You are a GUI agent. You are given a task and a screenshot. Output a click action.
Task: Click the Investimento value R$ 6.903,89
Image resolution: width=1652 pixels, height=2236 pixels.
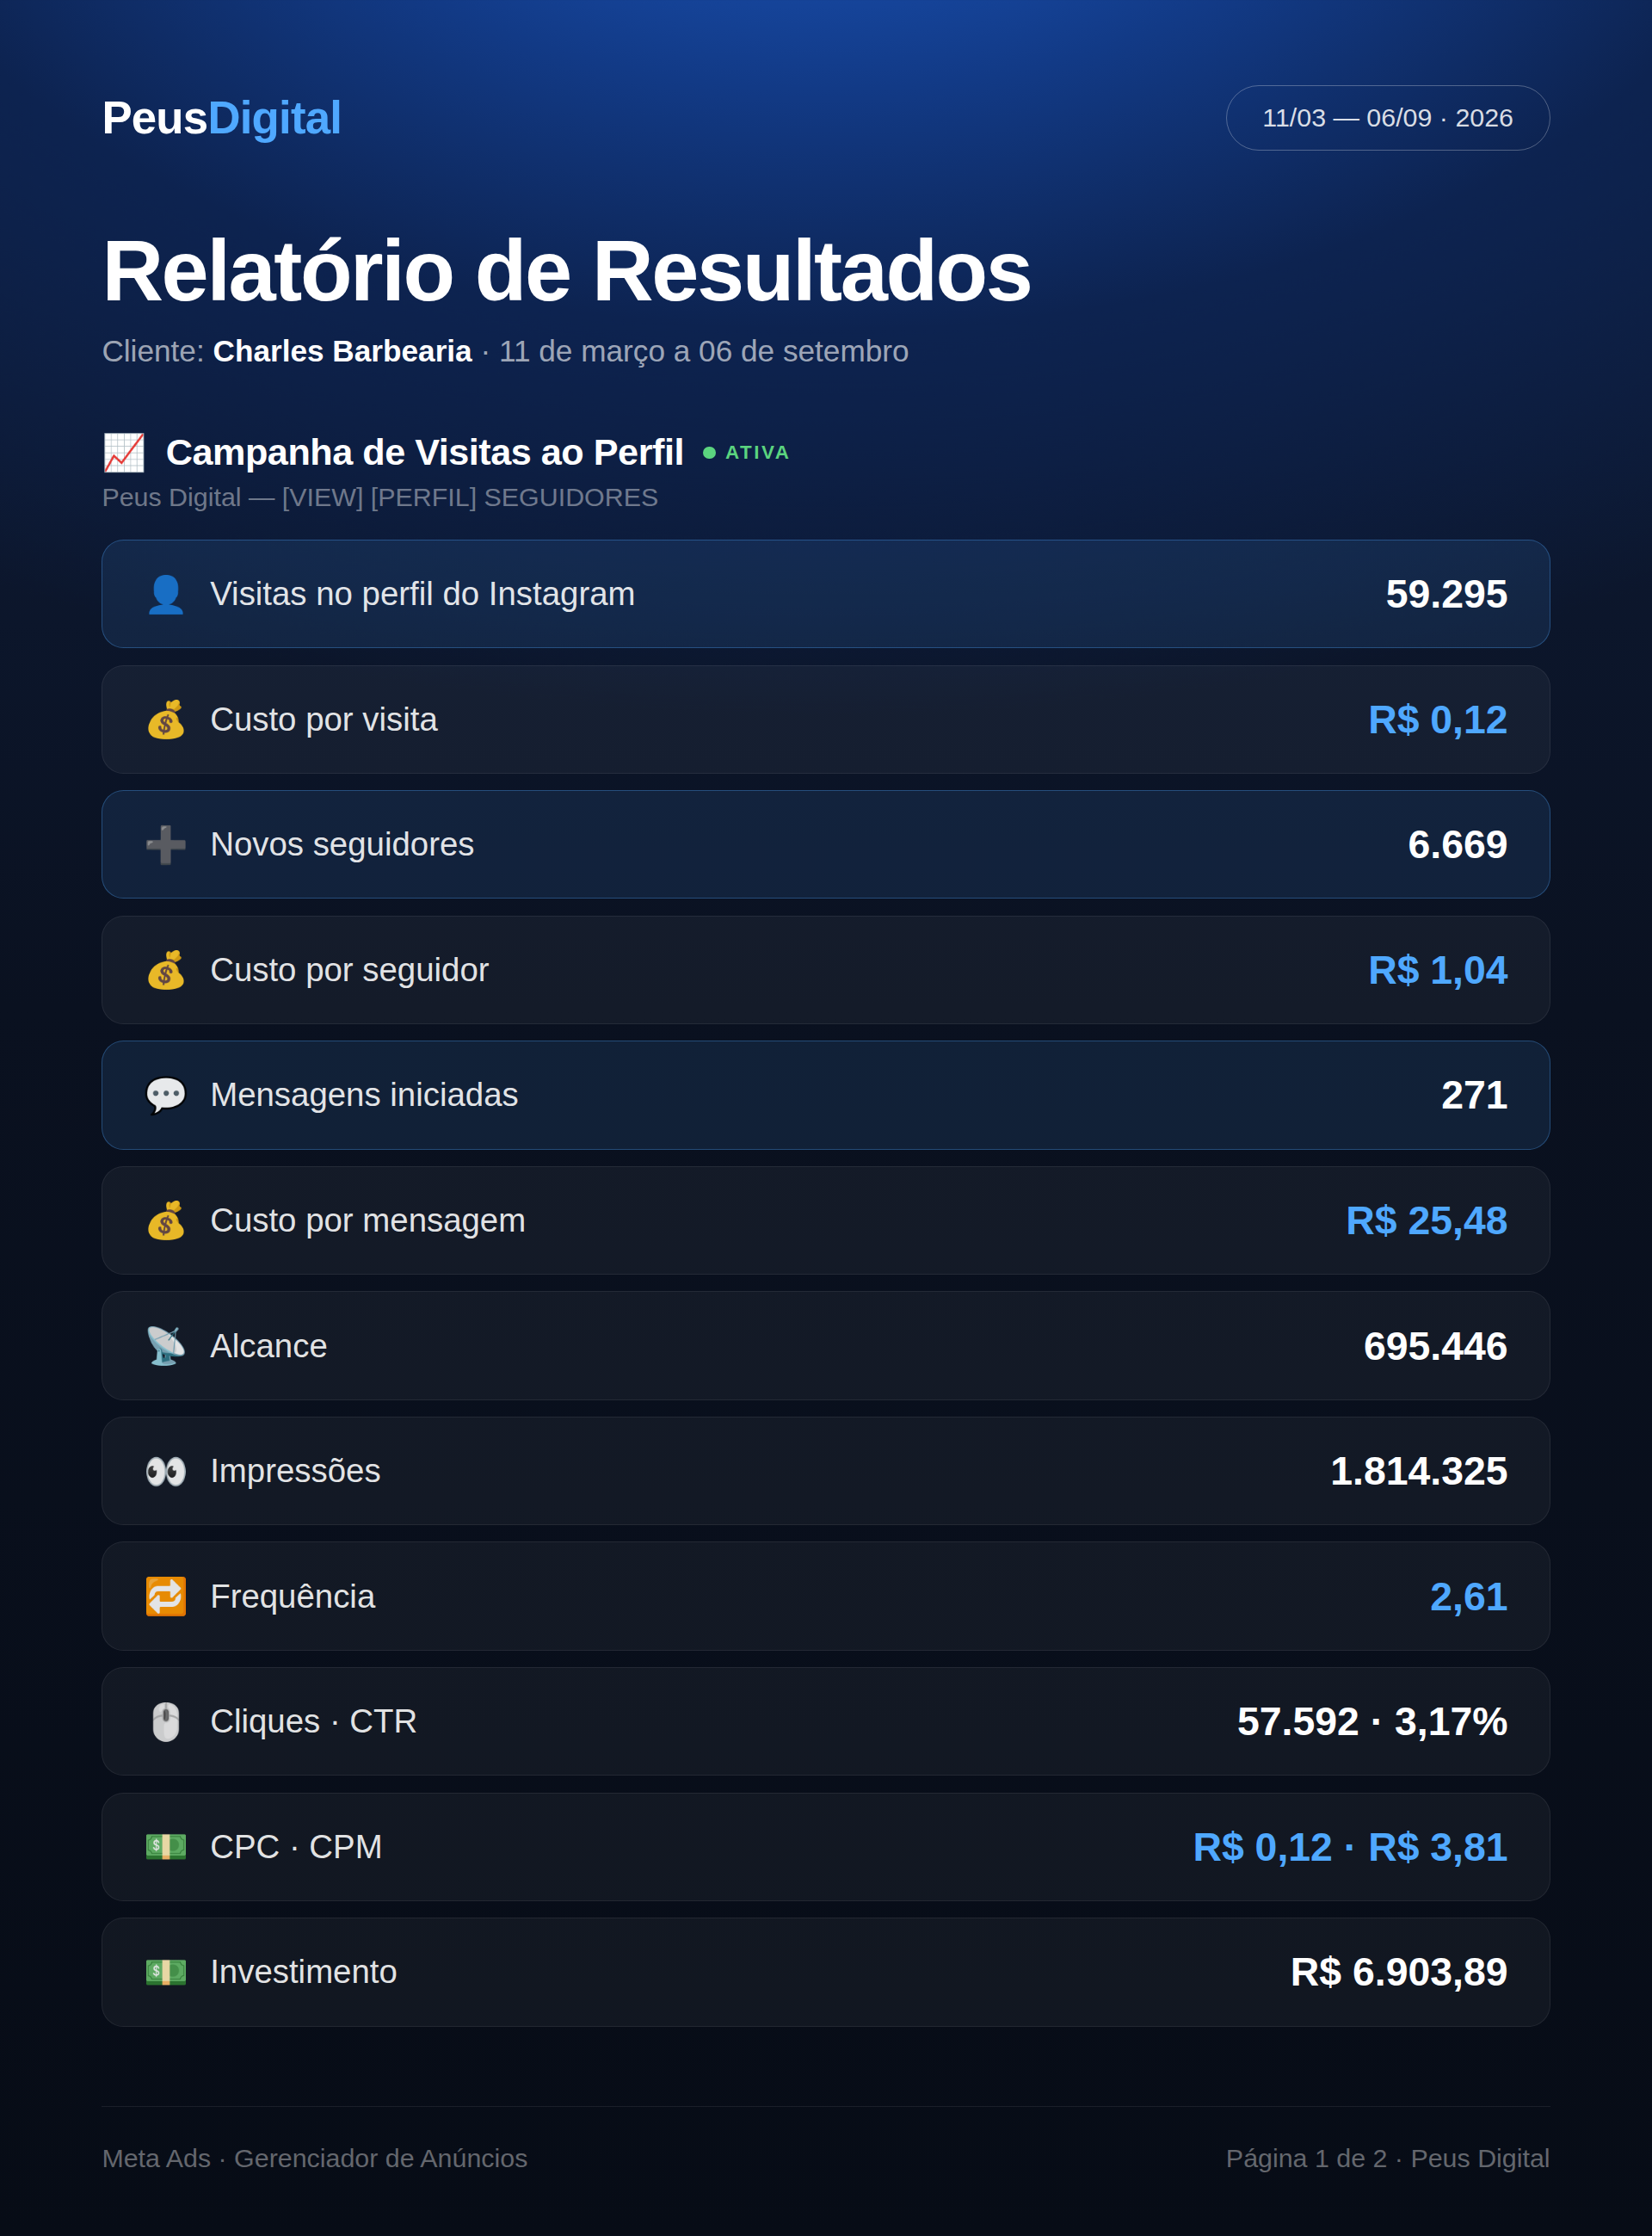(1399, 1972)
